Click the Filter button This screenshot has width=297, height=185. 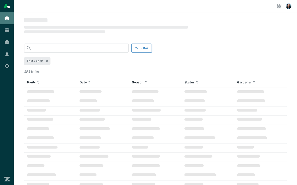coord(142,48)
